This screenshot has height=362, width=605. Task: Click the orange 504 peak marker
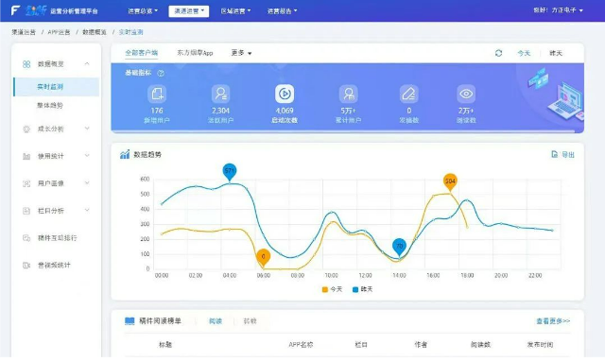click(450, 182)
